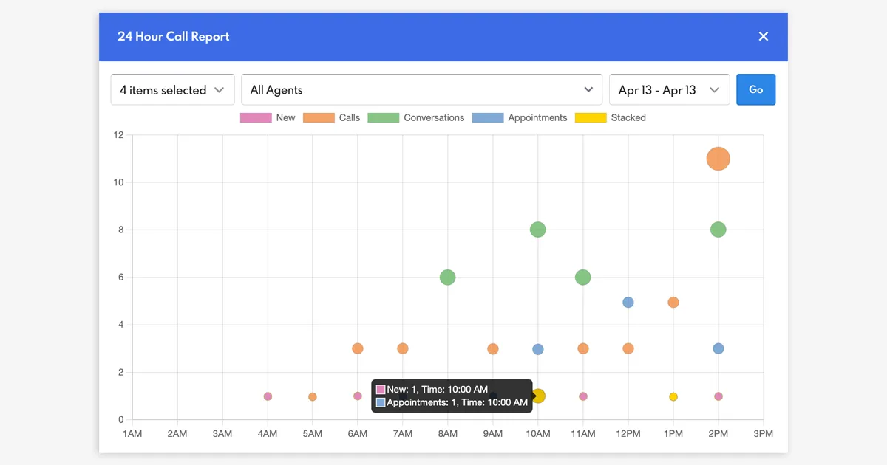
Task: Click the orange Calls bubble at 12PM
Action: [628, 348]
